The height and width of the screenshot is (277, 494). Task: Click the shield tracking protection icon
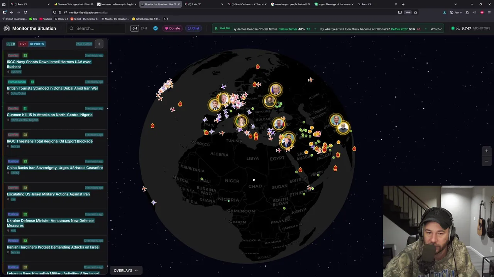point(54,12)
